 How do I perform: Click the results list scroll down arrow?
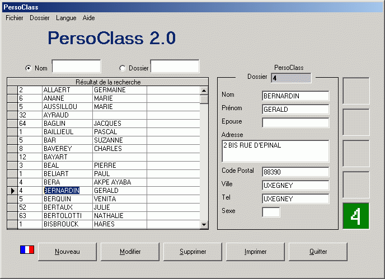click(204, 224)
